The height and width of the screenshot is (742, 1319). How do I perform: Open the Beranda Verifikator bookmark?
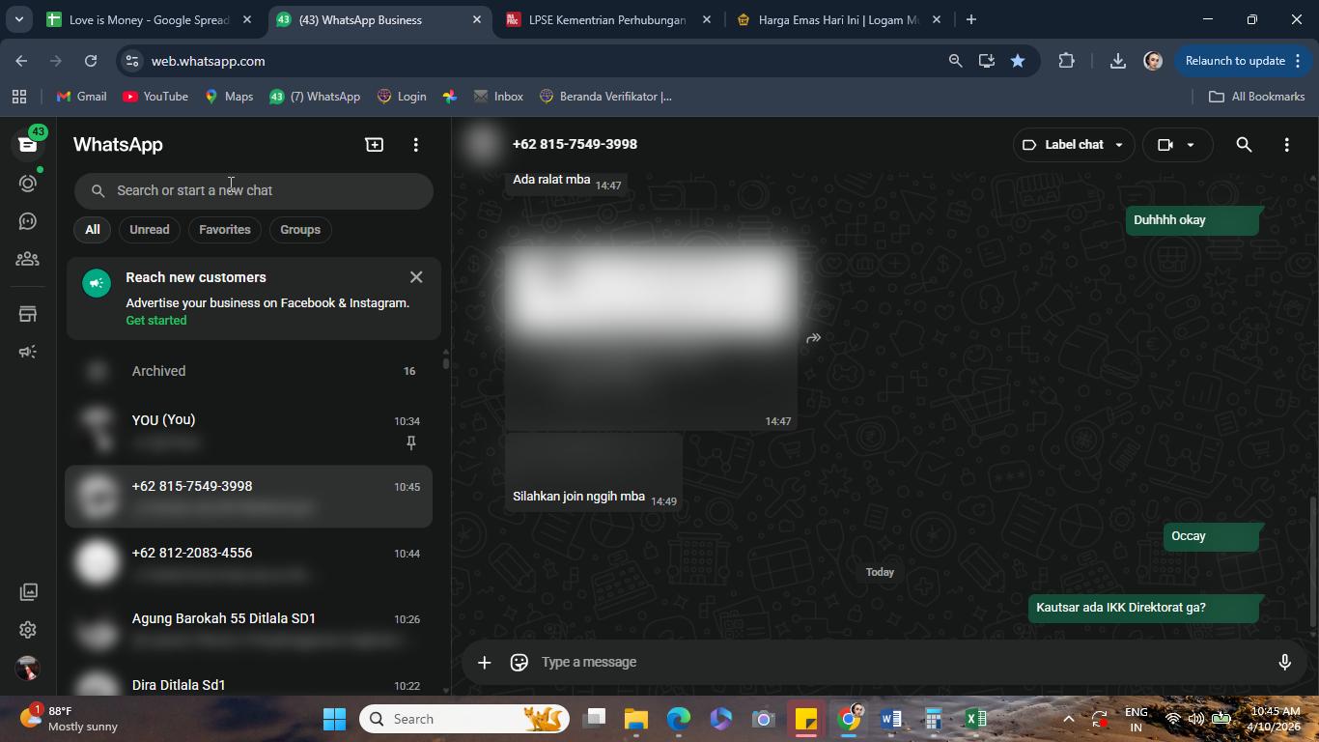click(605, 97)
